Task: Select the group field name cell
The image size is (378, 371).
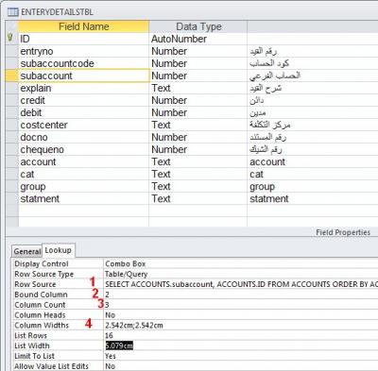Action: point(83,186)
